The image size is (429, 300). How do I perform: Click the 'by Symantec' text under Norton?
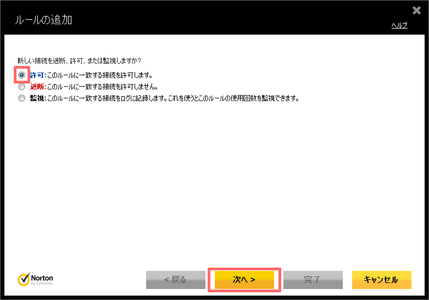[43, 284]
